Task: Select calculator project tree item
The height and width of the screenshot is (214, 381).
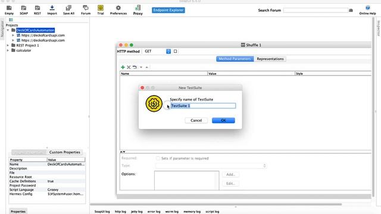Action: point(24,51)
